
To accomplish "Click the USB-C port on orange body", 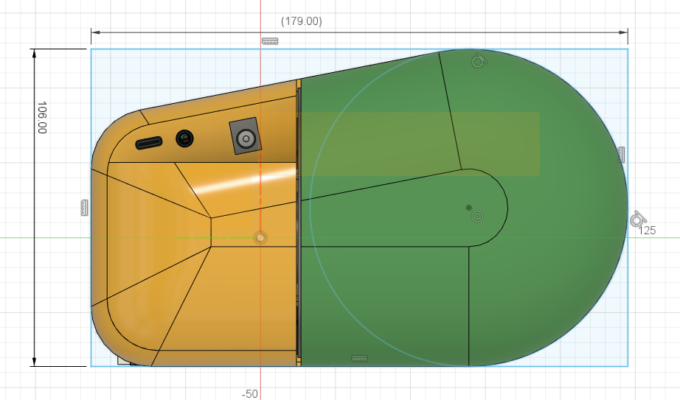I will 150,142.
